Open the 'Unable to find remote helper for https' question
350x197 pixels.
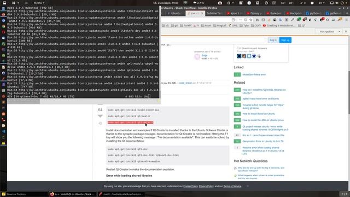coord(263,106)
